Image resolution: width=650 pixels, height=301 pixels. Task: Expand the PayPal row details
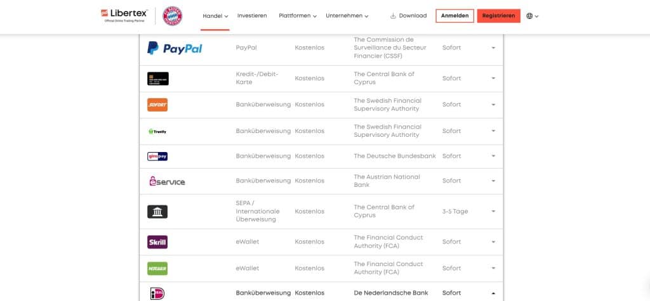(493, 48)
